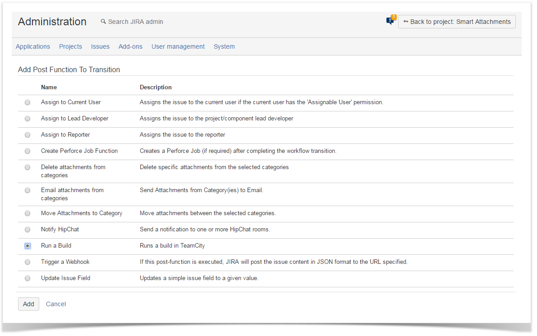The width and height of the screenshot is (537, 336).
Task: Focus the Search JIRA admin field
Action: 136,22
